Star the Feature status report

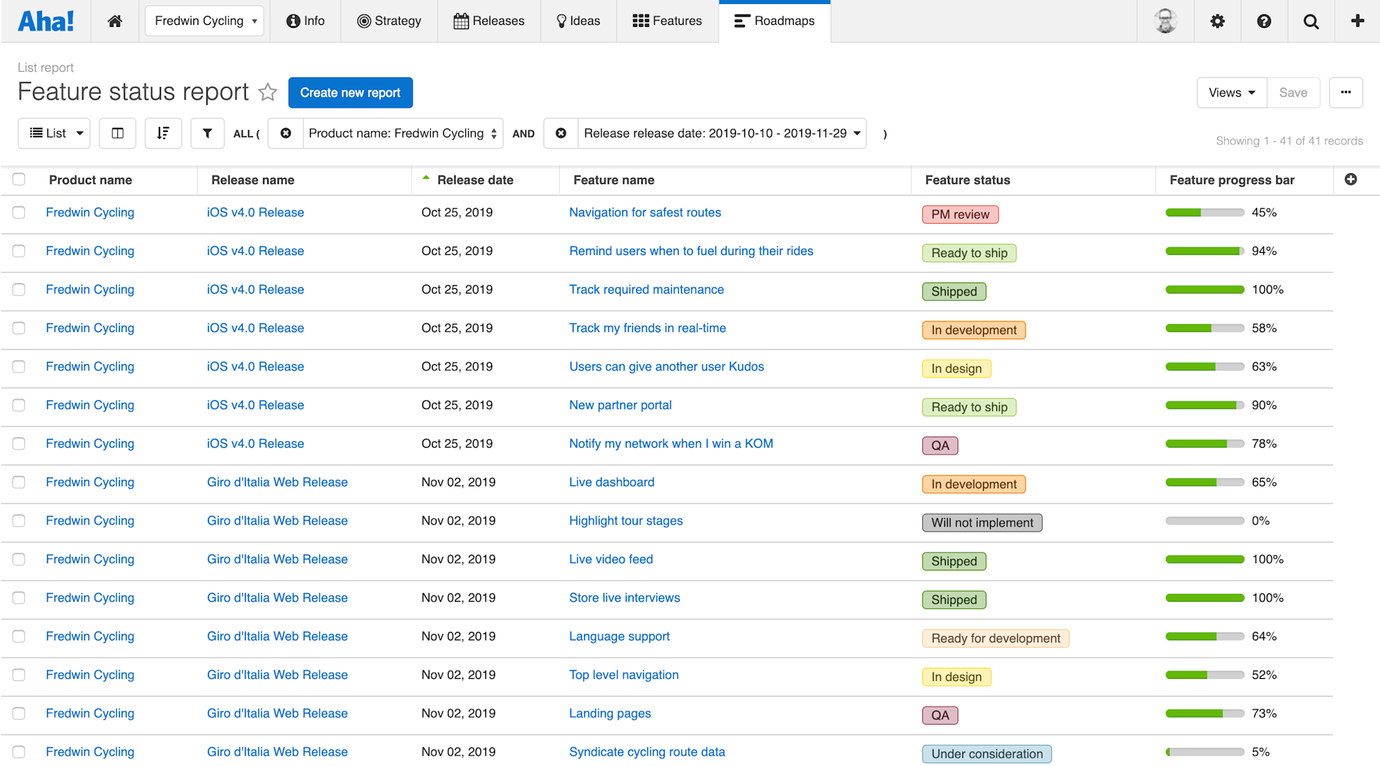click(267, 92)
